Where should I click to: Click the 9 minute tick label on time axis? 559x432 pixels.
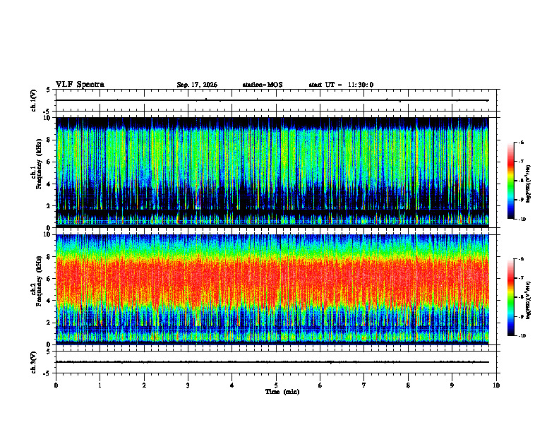[x=452, y=385]
